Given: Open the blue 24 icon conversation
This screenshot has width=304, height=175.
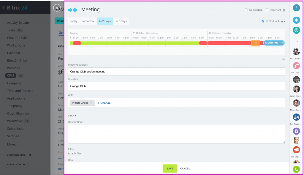Looking at the screenshot, I should coord(296,117).
